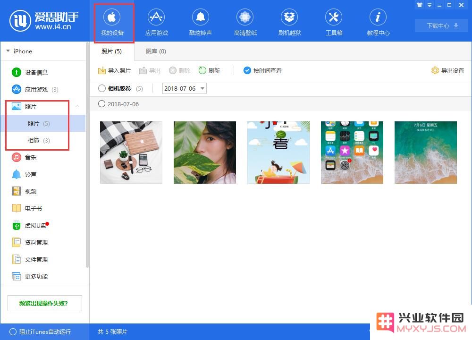Select 资料管理 in sidebar
The height and width of the screenshot is (340, 472).
click(29, 242)
